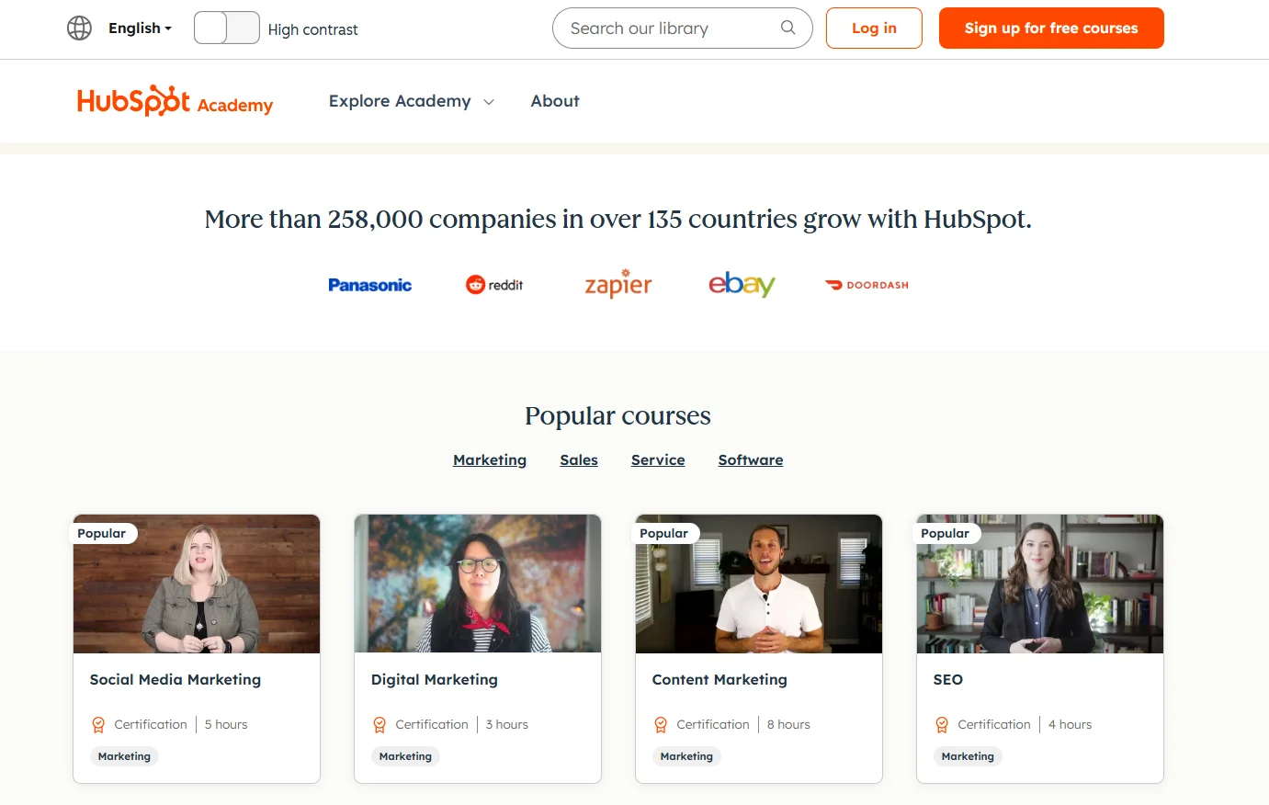The image size is (1269, 805).
Task: Expand the Explore Academy menu
Action: [411, 101]
